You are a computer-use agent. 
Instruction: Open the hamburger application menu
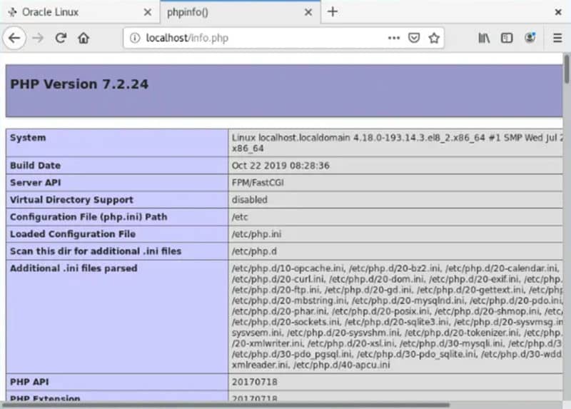tap(557, 38)
